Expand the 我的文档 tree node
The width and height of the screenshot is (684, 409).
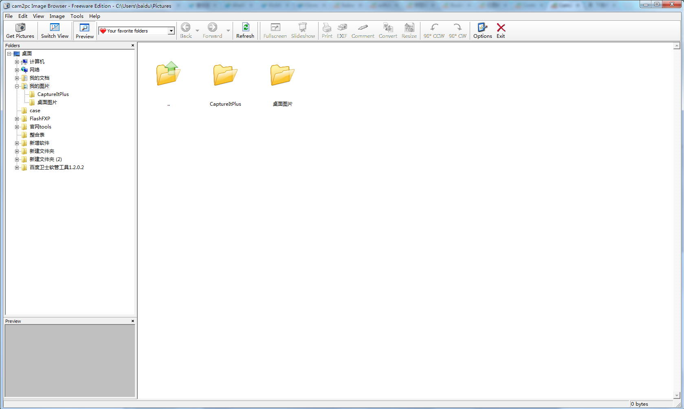tap(17, 78)
